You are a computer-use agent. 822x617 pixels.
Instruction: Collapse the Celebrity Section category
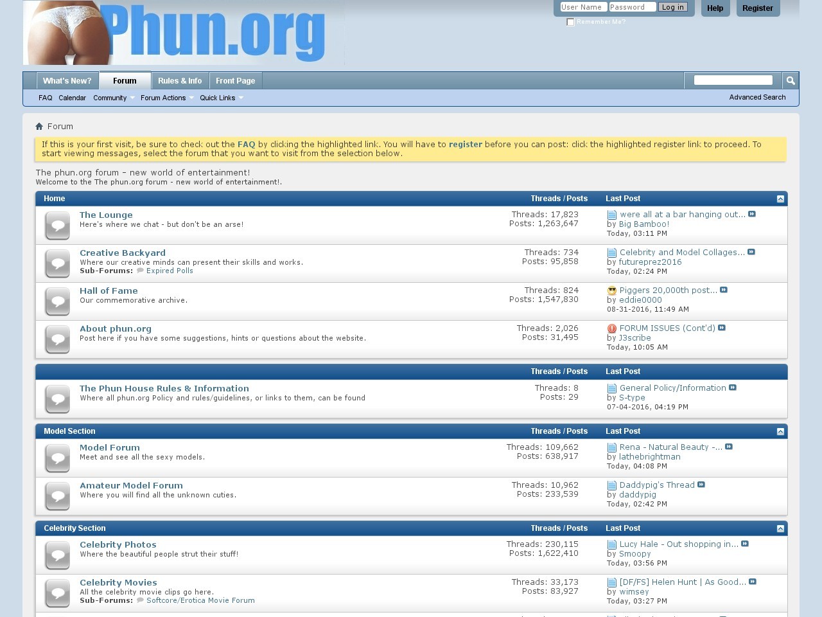[780, 528]
